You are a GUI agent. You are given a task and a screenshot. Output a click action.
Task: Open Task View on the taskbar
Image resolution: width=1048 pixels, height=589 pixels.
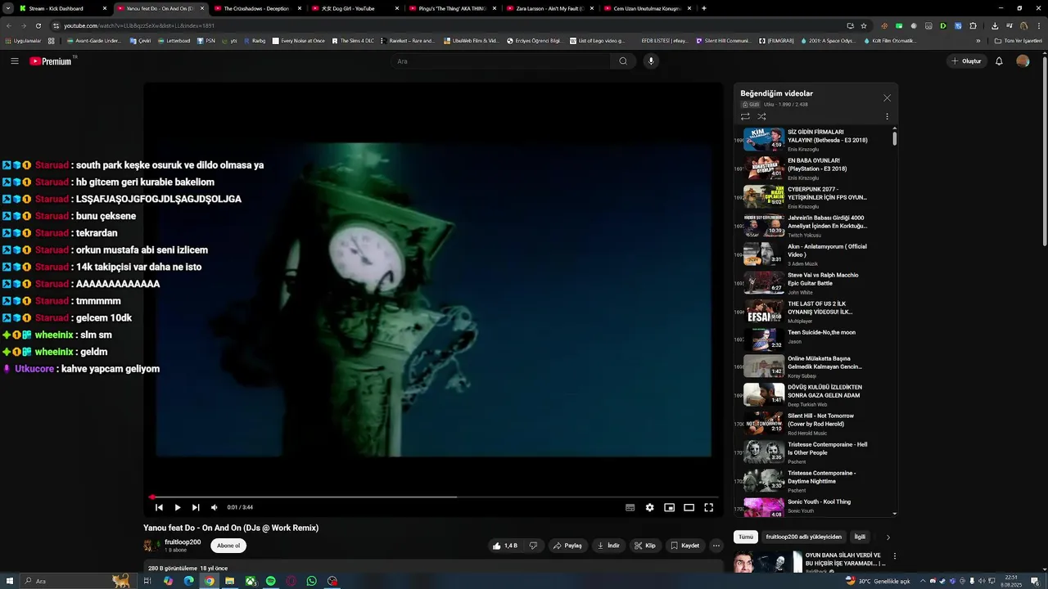coord(147,581)
